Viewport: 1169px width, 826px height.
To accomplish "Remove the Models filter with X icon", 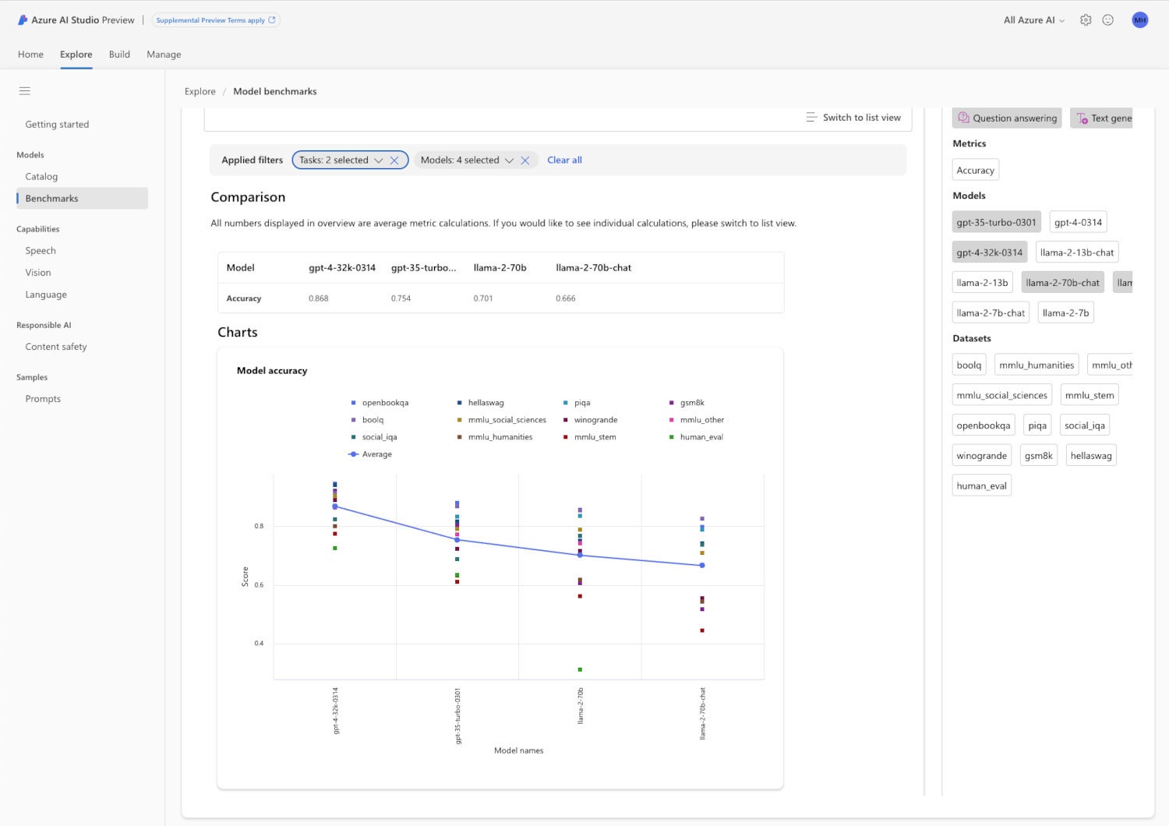I will (x=525, y=161).
